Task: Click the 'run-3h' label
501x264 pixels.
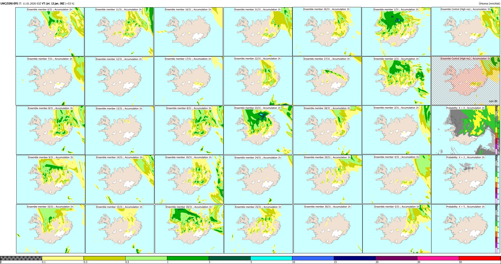Action: (x=493, y=101)
